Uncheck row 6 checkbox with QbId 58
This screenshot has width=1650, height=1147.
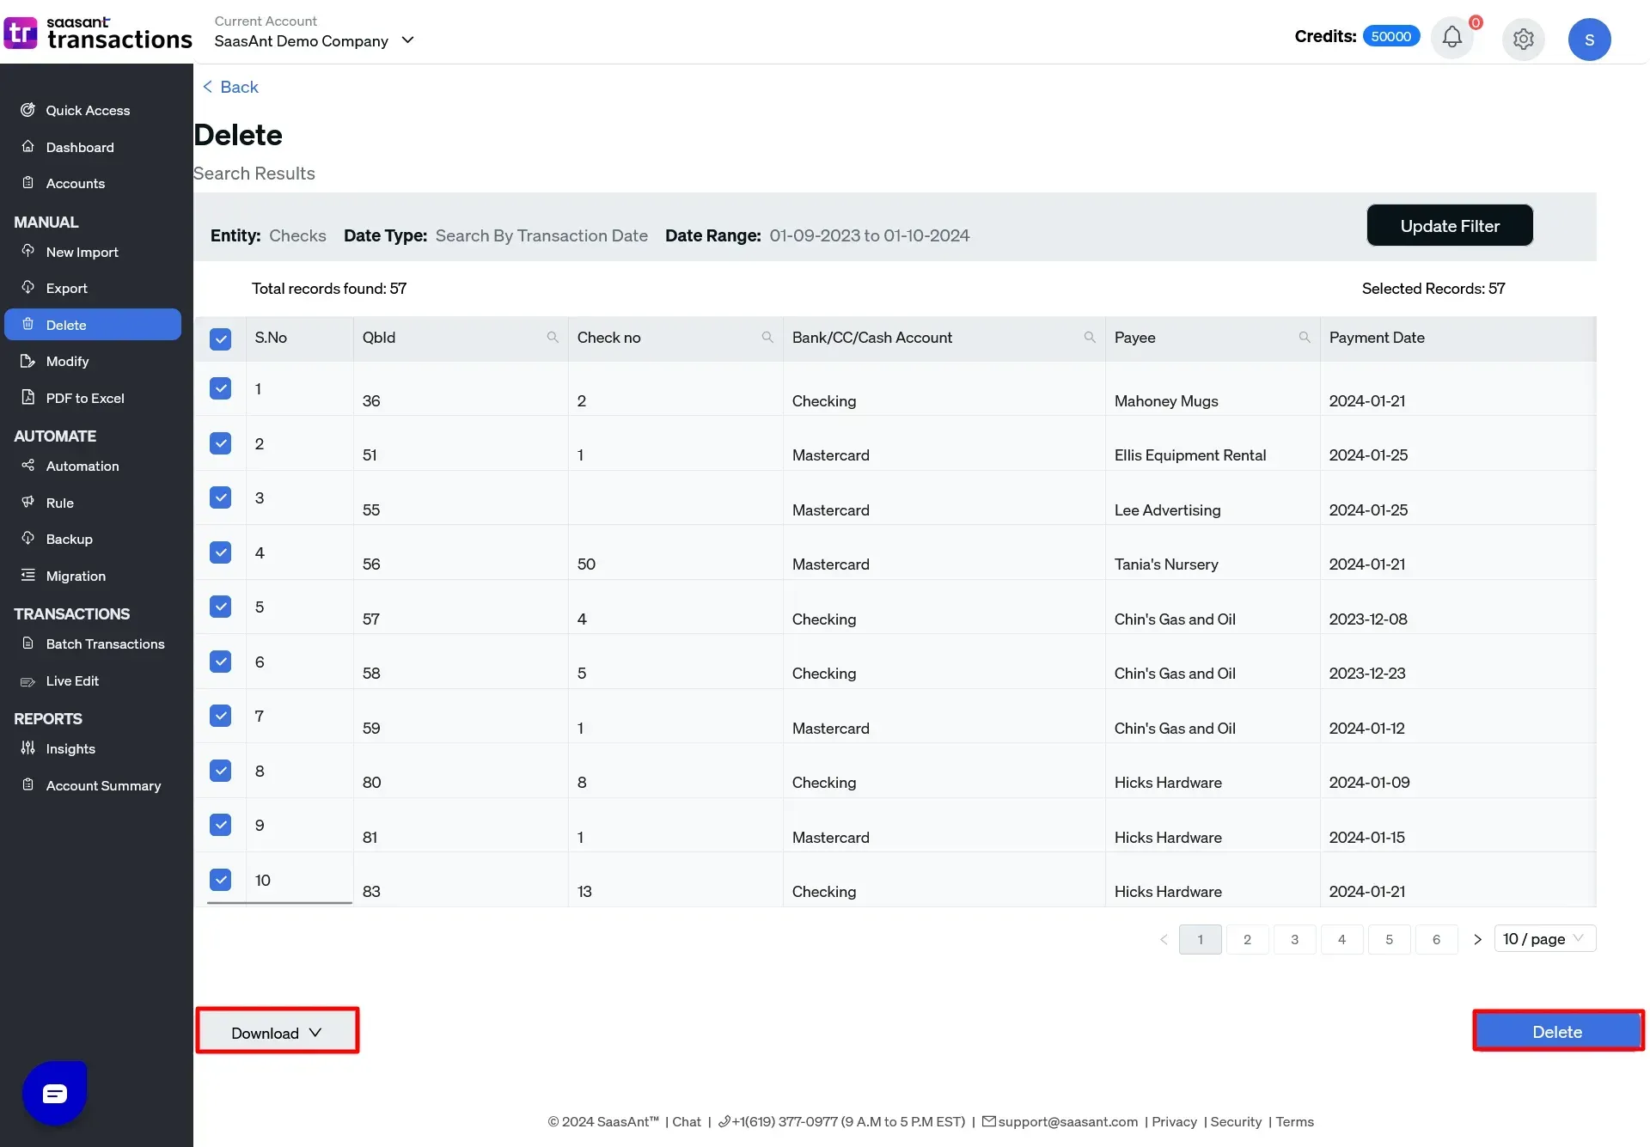tap(220, 662)
